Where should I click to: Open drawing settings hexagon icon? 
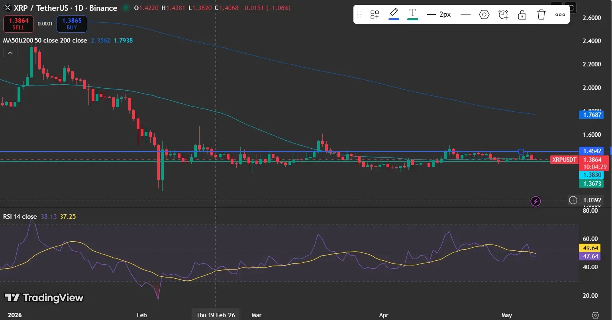[x=484, y=15]
